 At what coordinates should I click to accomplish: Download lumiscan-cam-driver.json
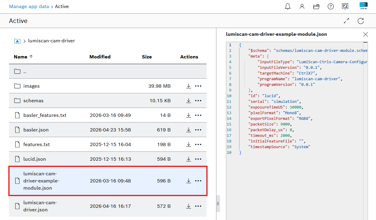click(x=189, y=206)
